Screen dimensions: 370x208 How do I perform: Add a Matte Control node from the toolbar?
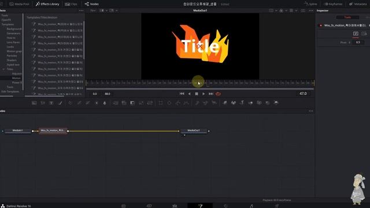pos(132,103)
